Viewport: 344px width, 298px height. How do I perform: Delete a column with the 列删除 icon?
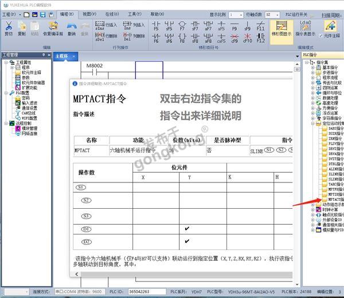click(134, 35)
